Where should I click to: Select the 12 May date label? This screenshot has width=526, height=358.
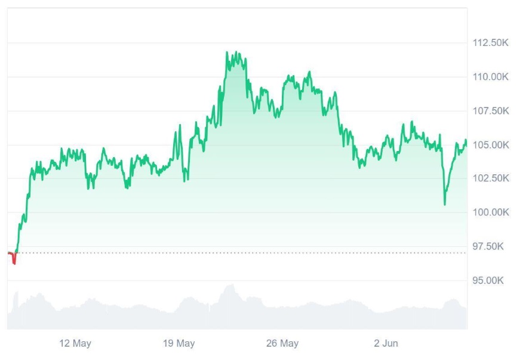pos(75,343)
